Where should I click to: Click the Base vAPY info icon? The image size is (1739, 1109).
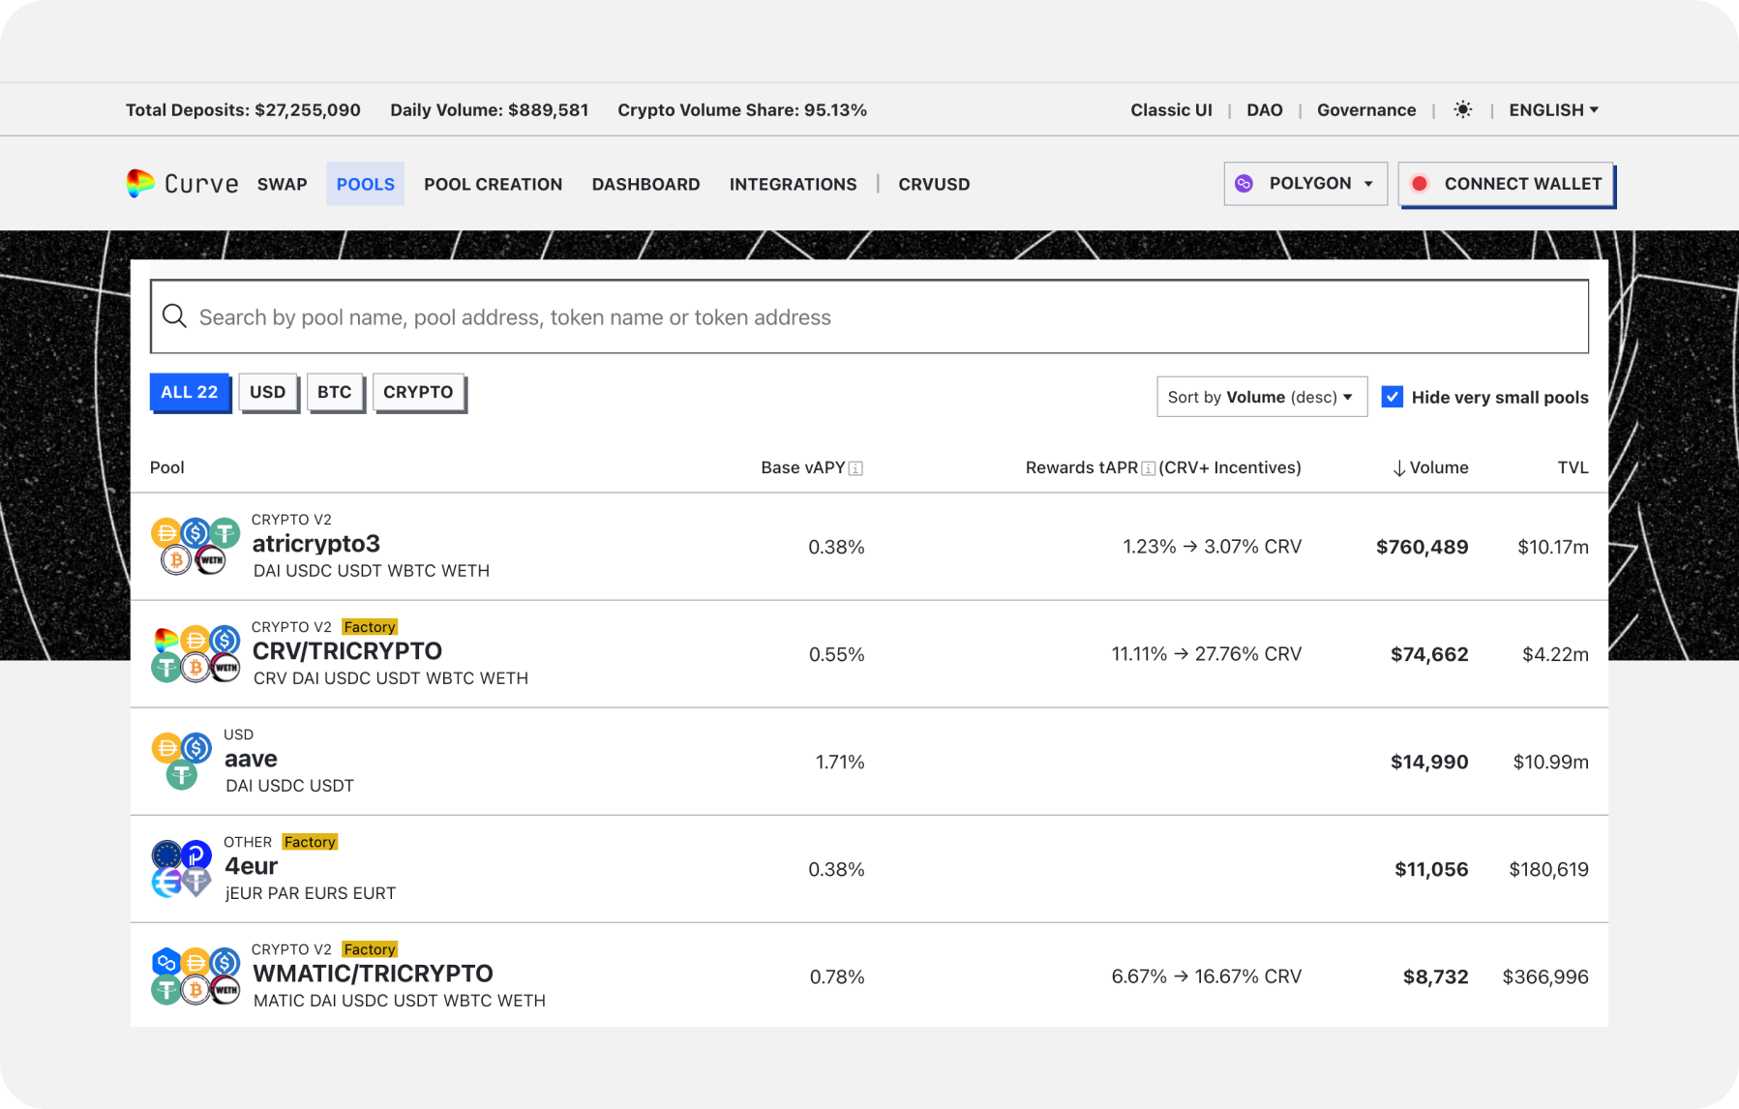pyautogui.click(x=855, y=468)
